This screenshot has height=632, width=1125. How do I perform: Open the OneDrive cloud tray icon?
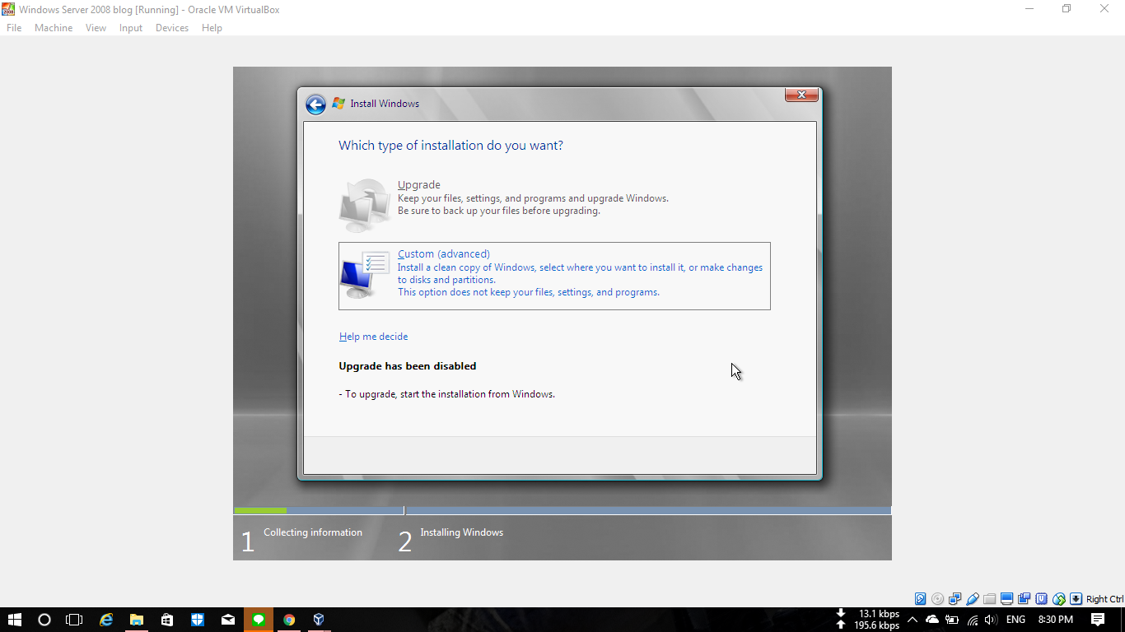(x=932, y=620)
